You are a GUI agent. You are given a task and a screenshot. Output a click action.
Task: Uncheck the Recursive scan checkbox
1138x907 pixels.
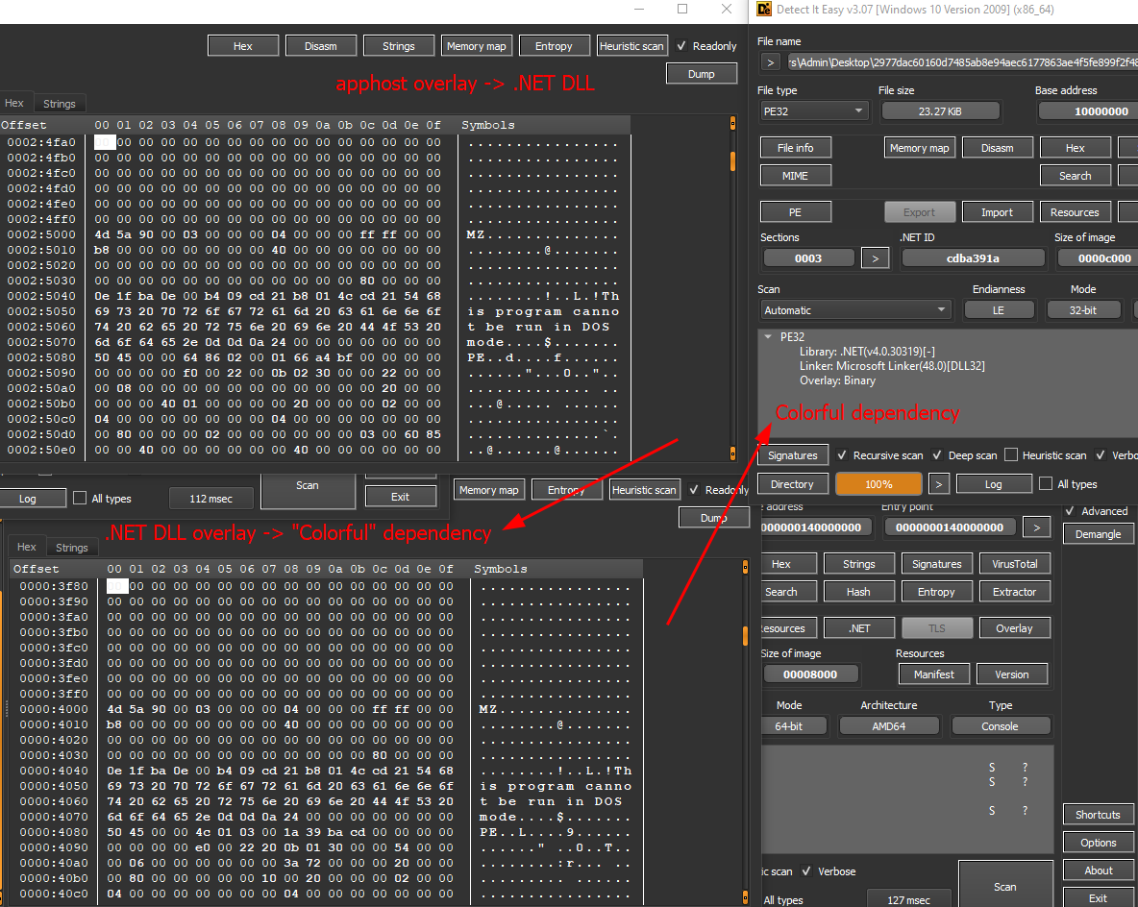point(842,455)
